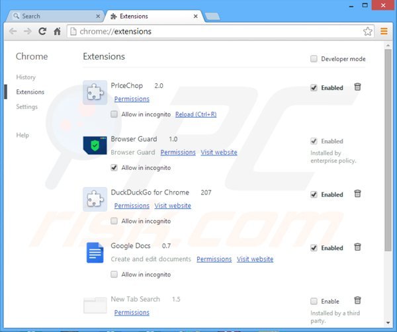This screenshot has width=397, height=332.
Task: Click the scrollbar down arrow
Action: [388, 323]
